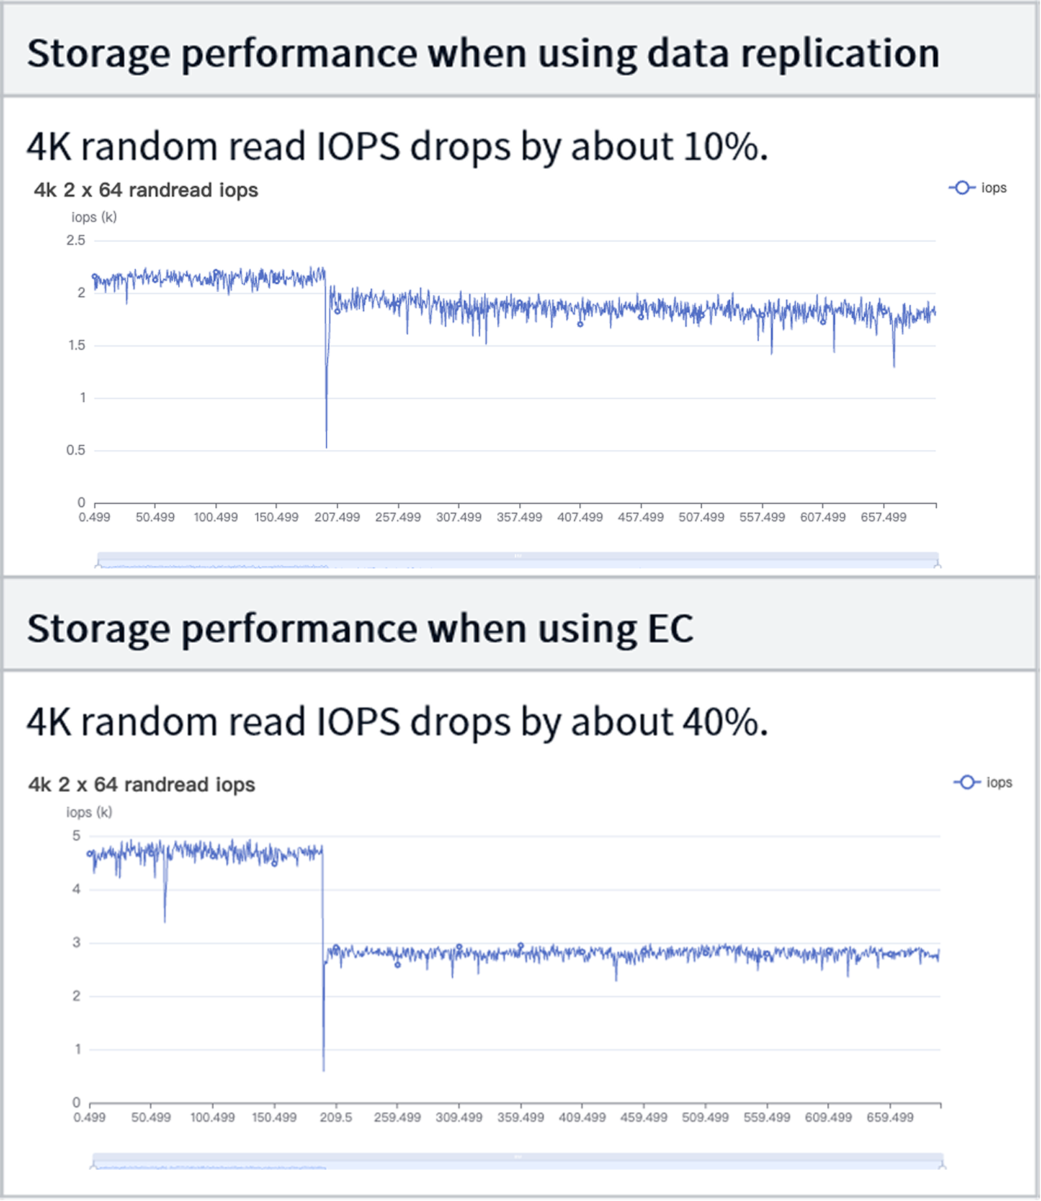Toggle the iops legend marker in EC chart

click(x=967, y=783)
